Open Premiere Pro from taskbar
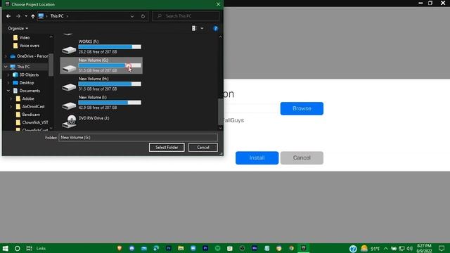Viewport: 450px width, 253px height. pos(205,248)
